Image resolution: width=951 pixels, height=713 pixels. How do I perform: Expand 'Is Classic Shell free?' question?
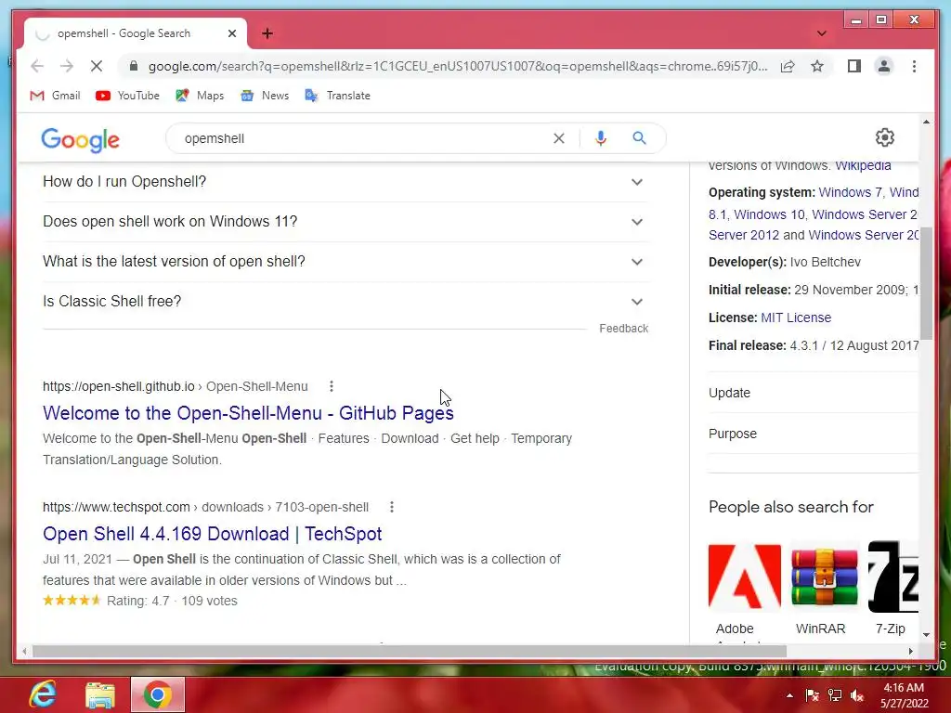coord(345,302)
